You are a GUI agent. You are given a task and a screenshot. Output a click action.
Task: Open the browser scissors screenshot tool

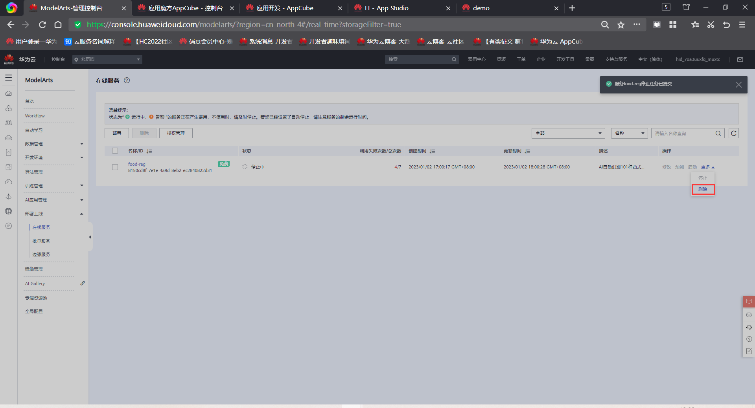[711, 25]
